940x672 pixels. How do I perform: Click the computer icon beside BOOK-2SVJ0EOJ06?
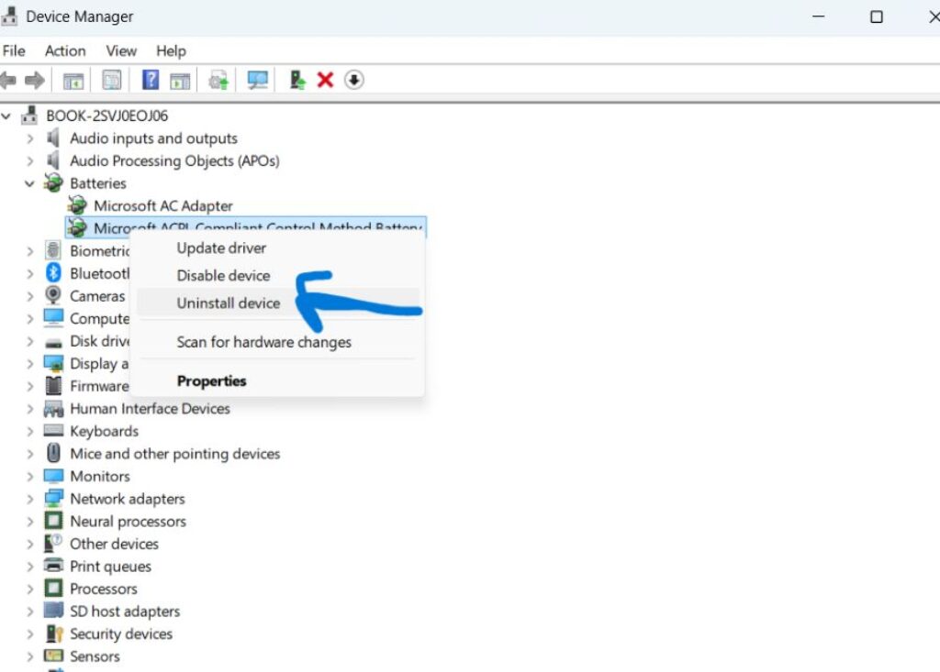click(28, 115)
